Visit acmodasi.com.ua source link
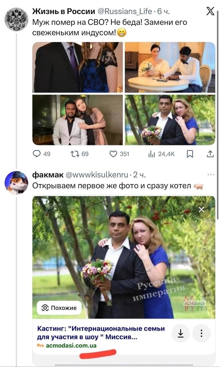The height and width of the screenshot is (367, 220). (x=71, y=345)
